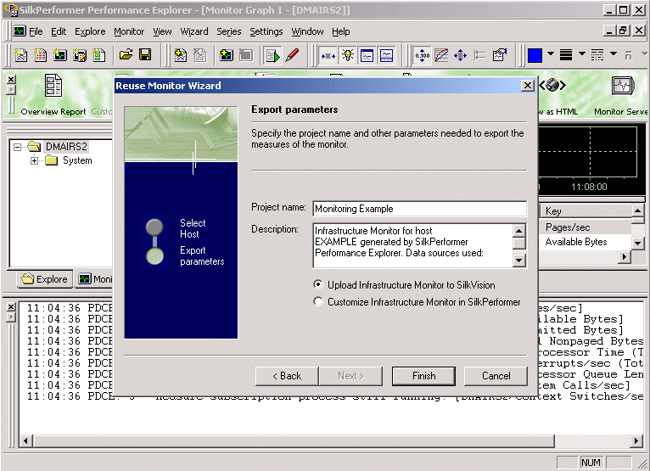This screenshot has width=650, height=471.
Task: Click the red-lined report toolbar icon
Action: point(40,54)
